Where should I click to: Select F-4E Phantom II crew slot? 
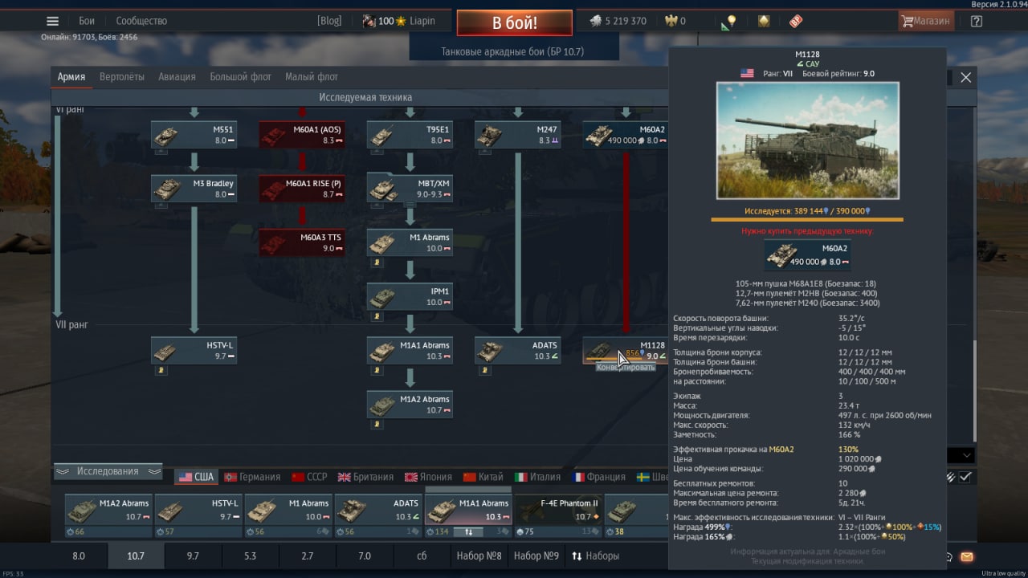(558, 516)
